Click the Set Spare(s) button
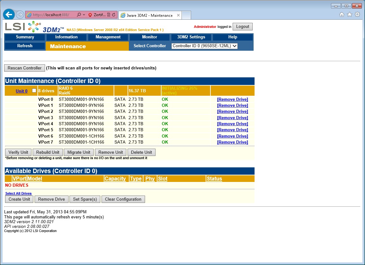Image resolution: width=365 pixels, height=265 pixels. [85, 199]
